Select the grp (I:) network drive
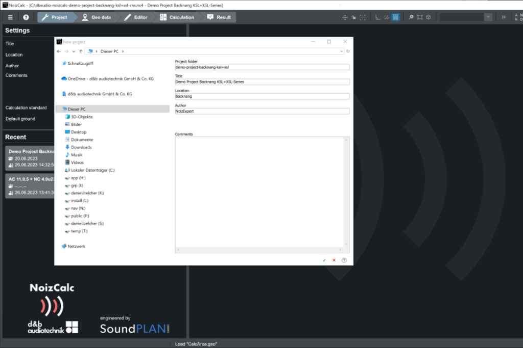 coord(74,185)
